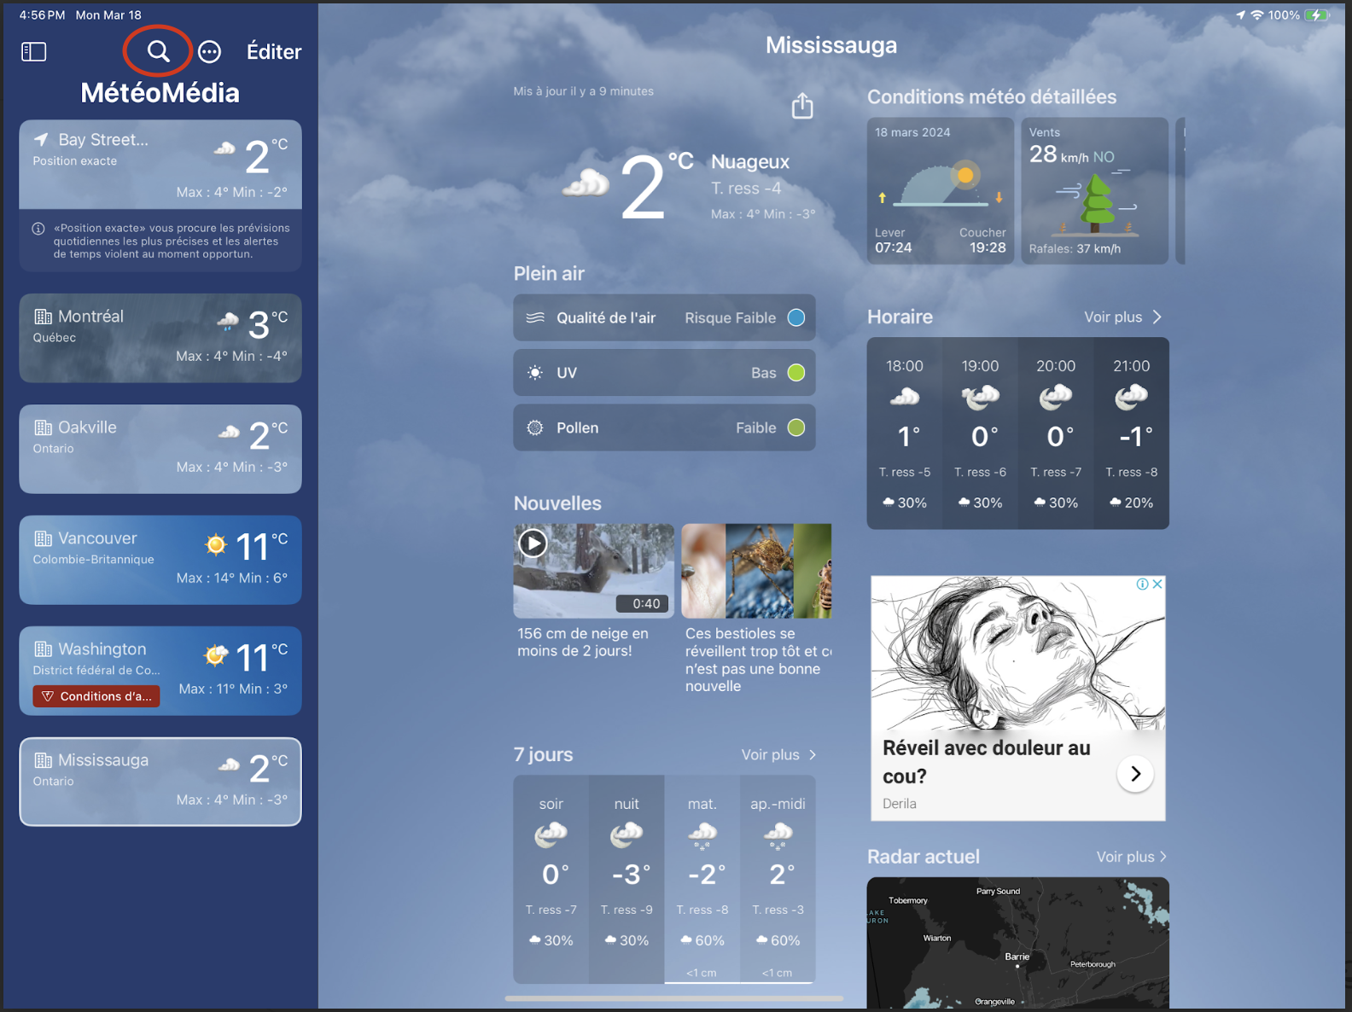This screenshot has width=1352, height=1012.
Task: Tap the green UV indicator dot
Action: coord(796,373)
